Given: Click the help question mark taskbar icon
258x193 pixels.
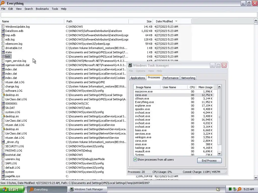Looking at the screenshot, I should 218,189.
